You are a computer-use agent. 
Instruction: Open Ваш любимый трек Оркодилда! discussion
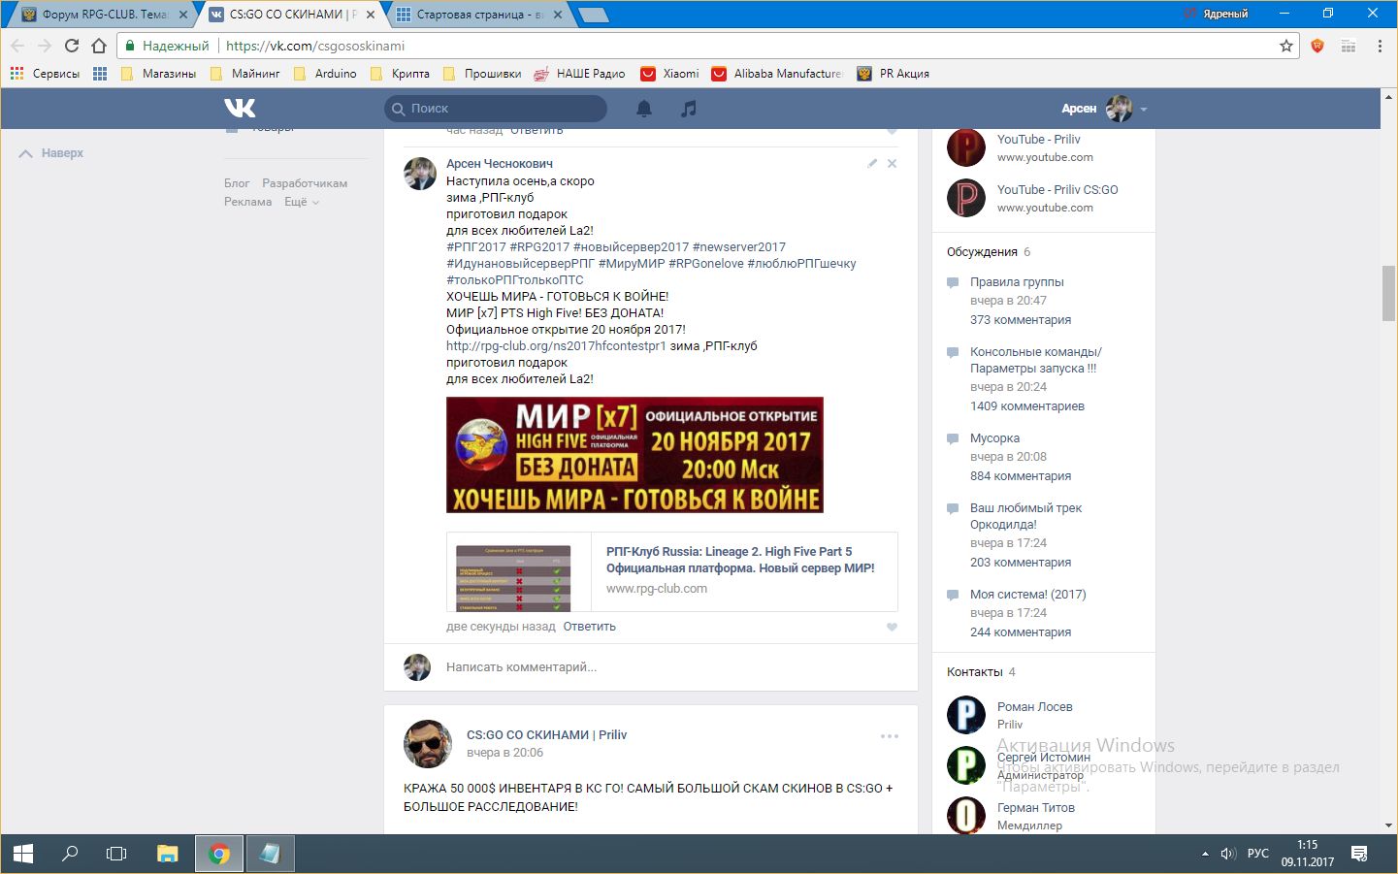point(1025,516)
